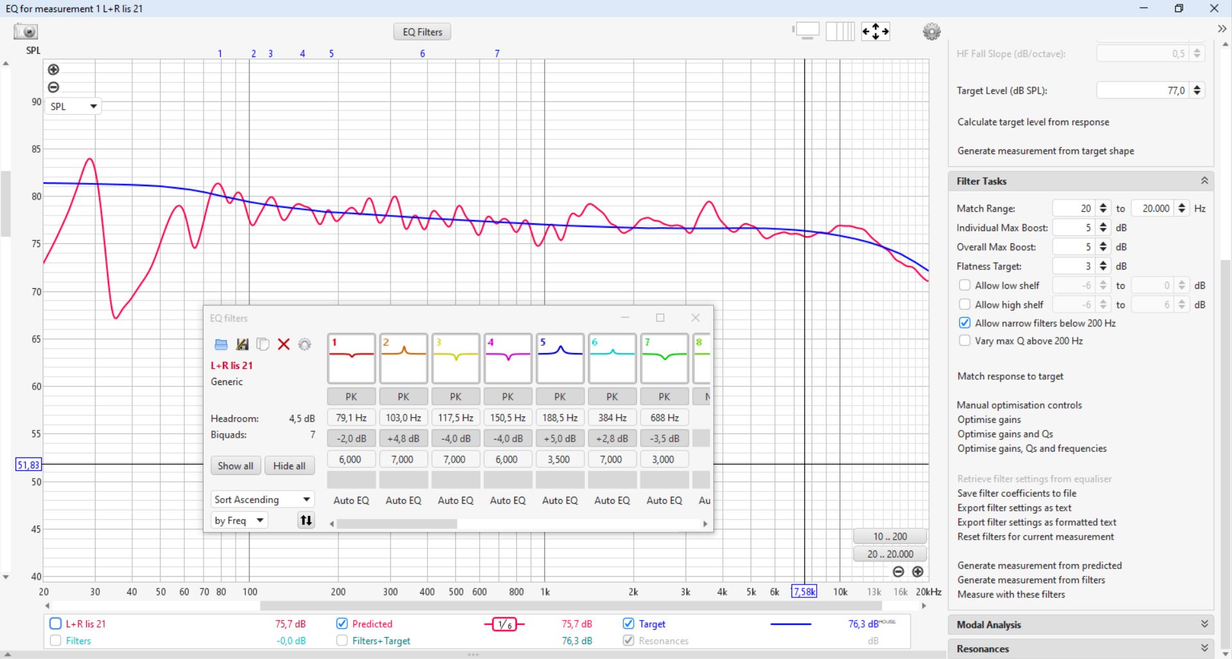This screenshot has width=1232, height=659.
Task: Click Reset filters for current measurement
Action: click(x=1036, y=536)
